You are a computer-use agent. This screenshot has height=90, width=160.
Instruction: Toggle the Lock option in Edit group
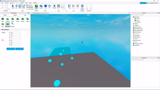point(63,7)
